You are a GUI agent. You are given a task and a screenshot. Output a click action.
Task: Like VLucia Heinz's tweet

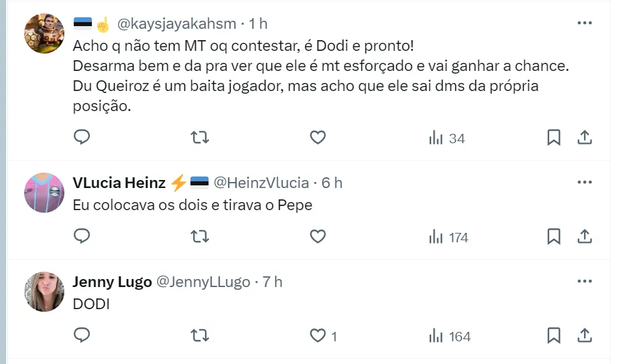(x=318, y=236)
